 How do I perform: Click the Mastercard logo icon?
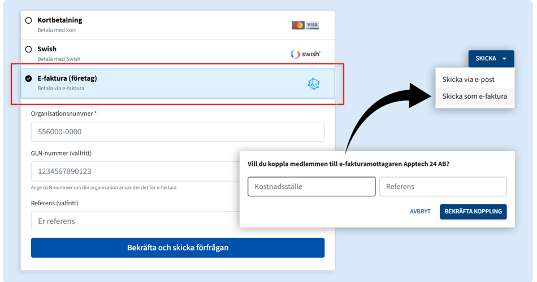[298, 25]
